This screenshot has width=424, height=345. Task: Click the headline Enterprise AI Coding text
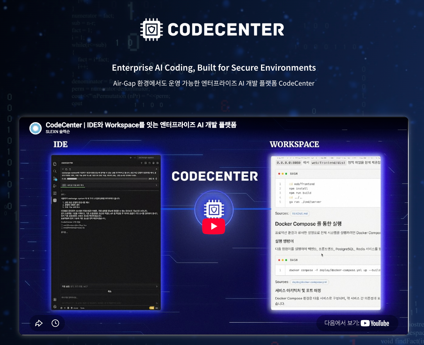coord(214,68)
